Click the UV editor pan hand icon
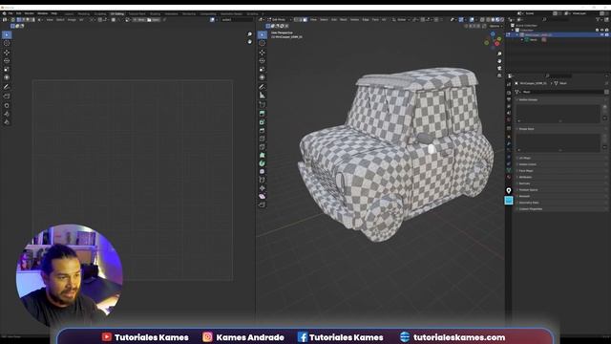 click(x=250, y=41)
